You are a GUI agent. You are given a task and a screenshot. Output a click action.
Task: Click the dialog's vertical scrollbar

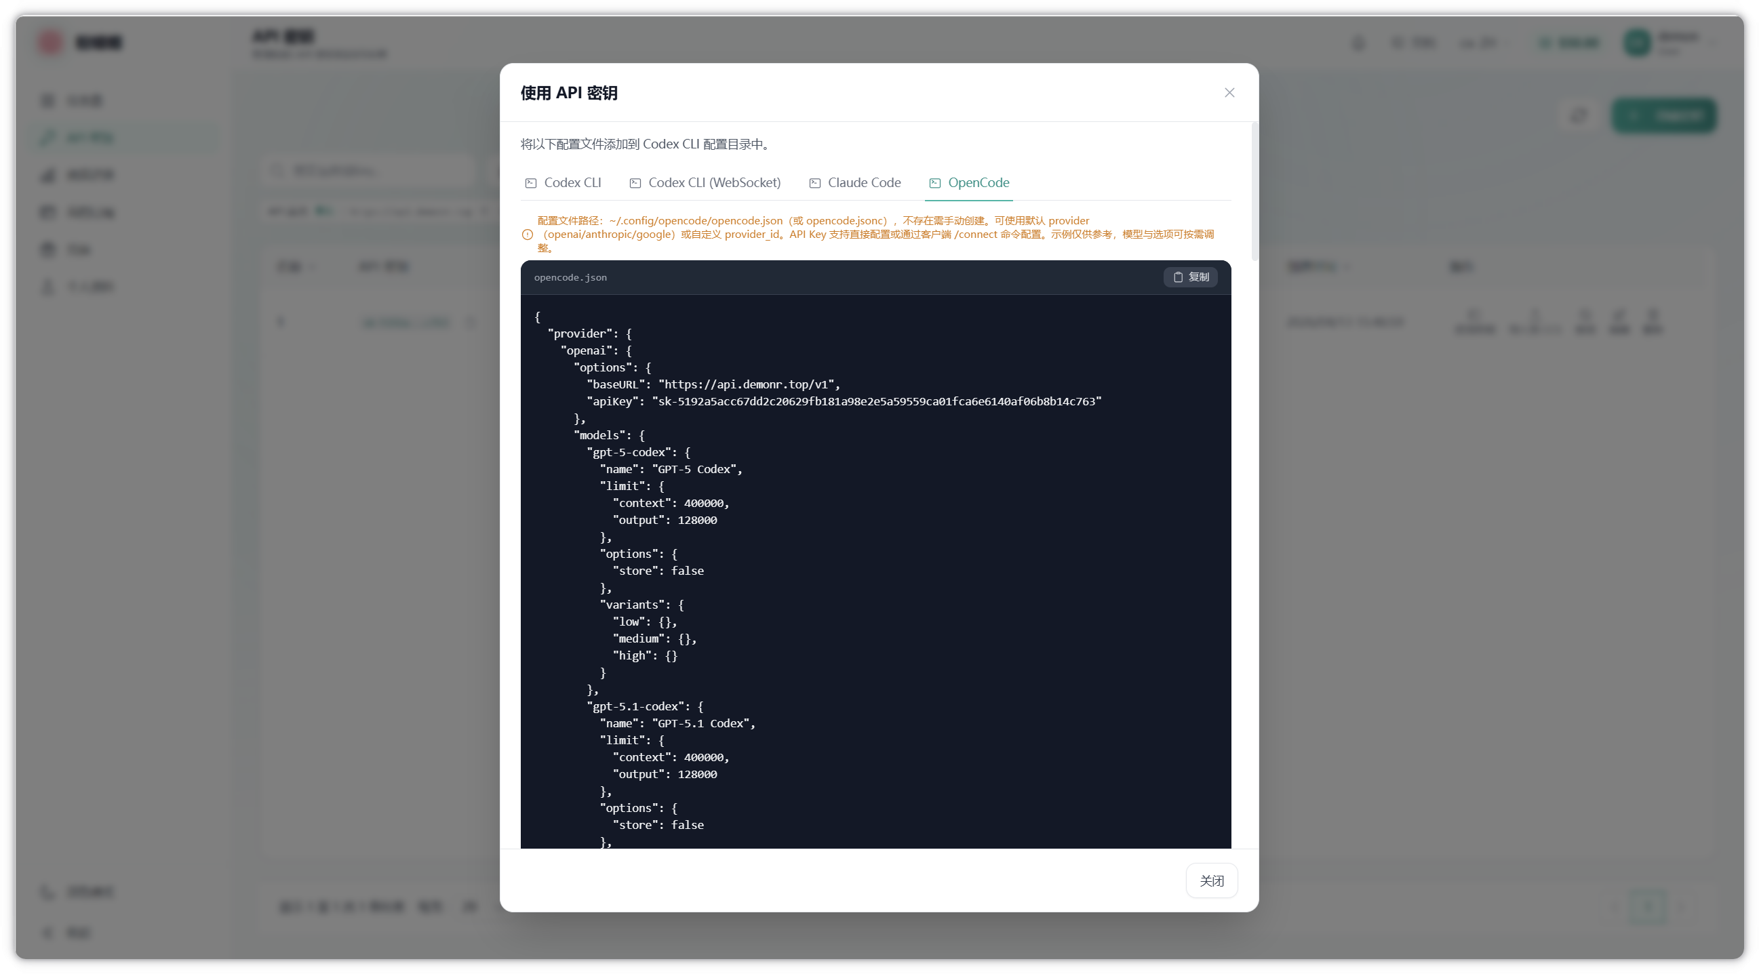1254,192
